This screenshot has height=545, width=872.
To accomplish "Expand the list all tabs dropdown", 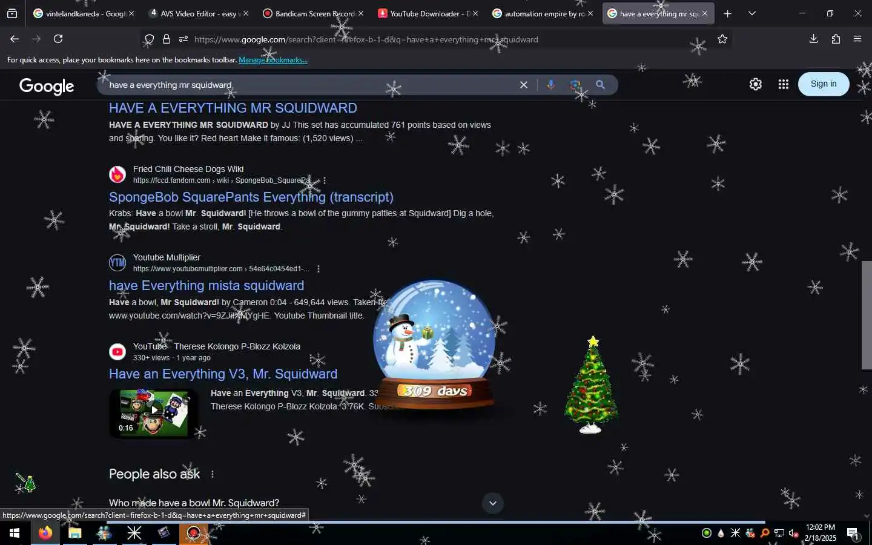I will tap(751, 13).
